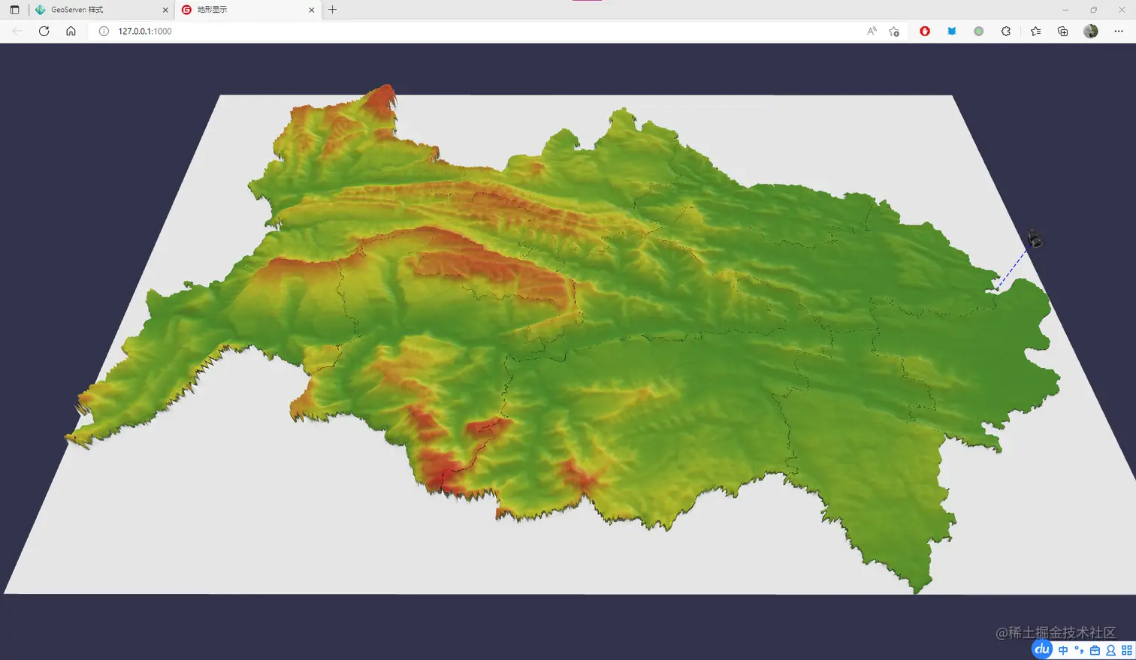Viewport: 1136px width, 660px height.
Task: Add this page to favorites
Action: point(894,31)
